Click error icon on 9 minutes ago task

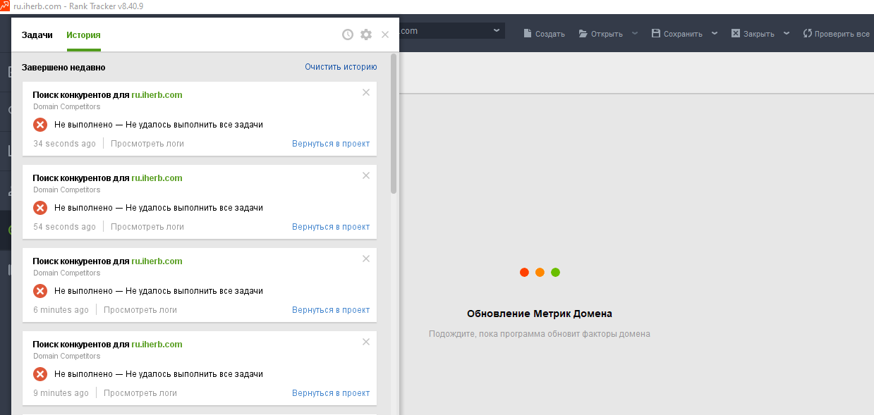(40, 374)
